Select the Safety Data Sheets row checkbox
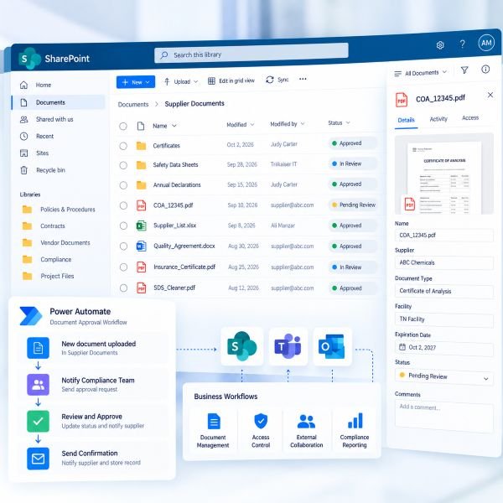This screenshot has height=503, width=503. click(123, 165)
